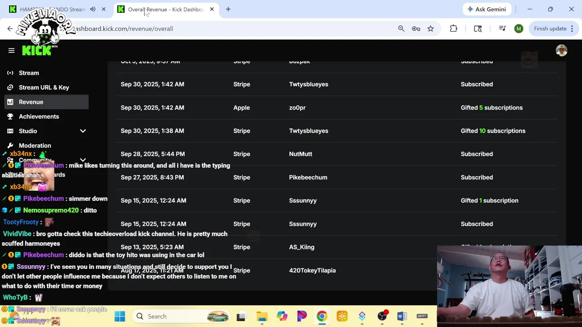Click Twtysblueyes in the 1:38 AM row
Screen dimensions: 582x327
point(308,131)
